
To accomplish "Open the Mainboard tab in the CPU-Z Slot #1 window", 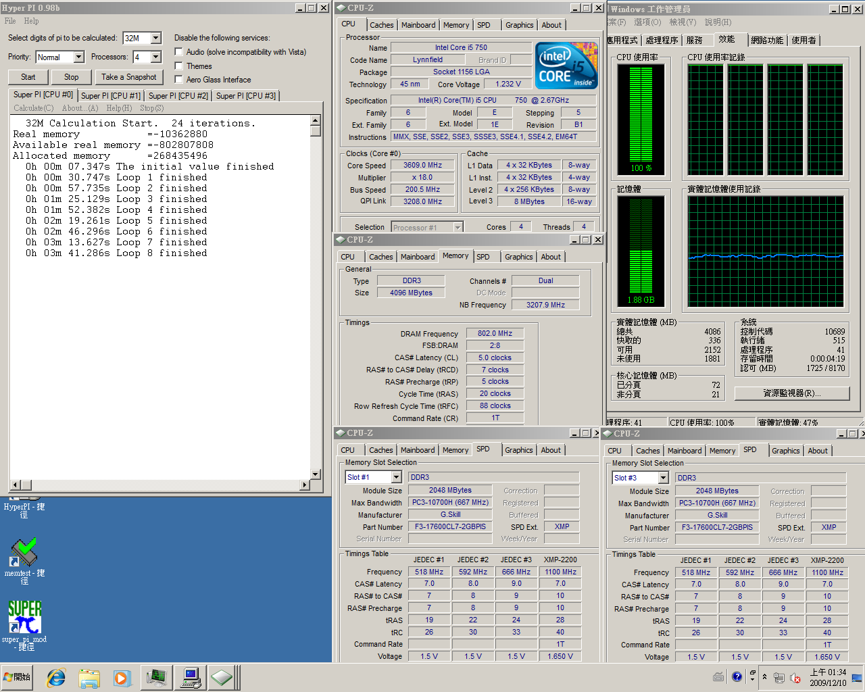I will click(418, 450).
